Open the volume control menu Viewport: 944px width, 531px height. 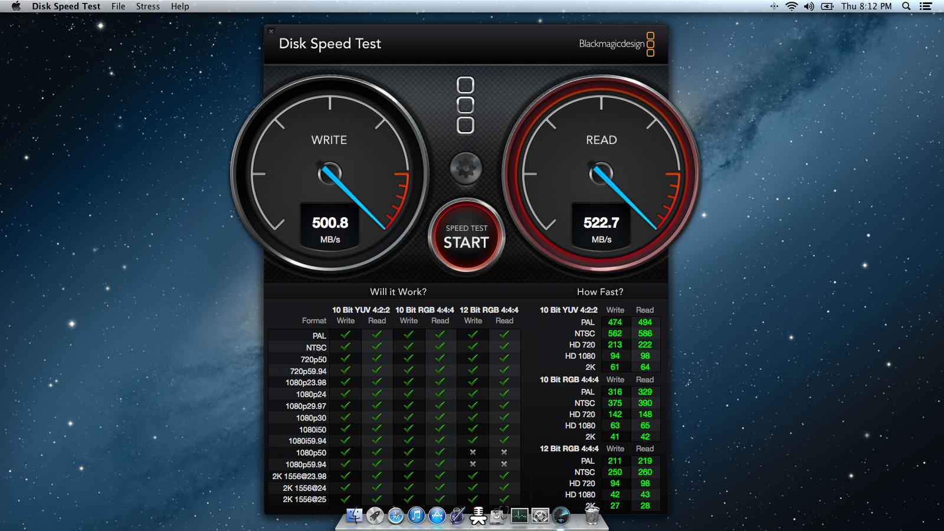coord(809,6)
